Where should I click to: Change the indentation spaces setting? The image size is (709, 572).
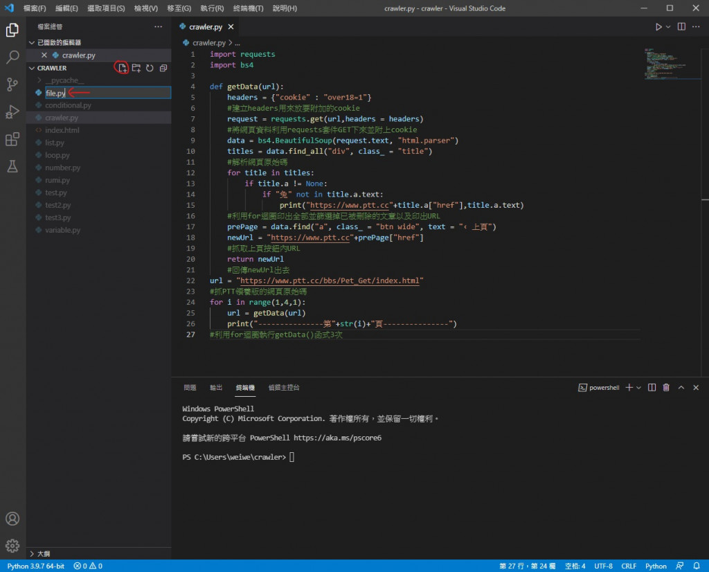[575, 566]
